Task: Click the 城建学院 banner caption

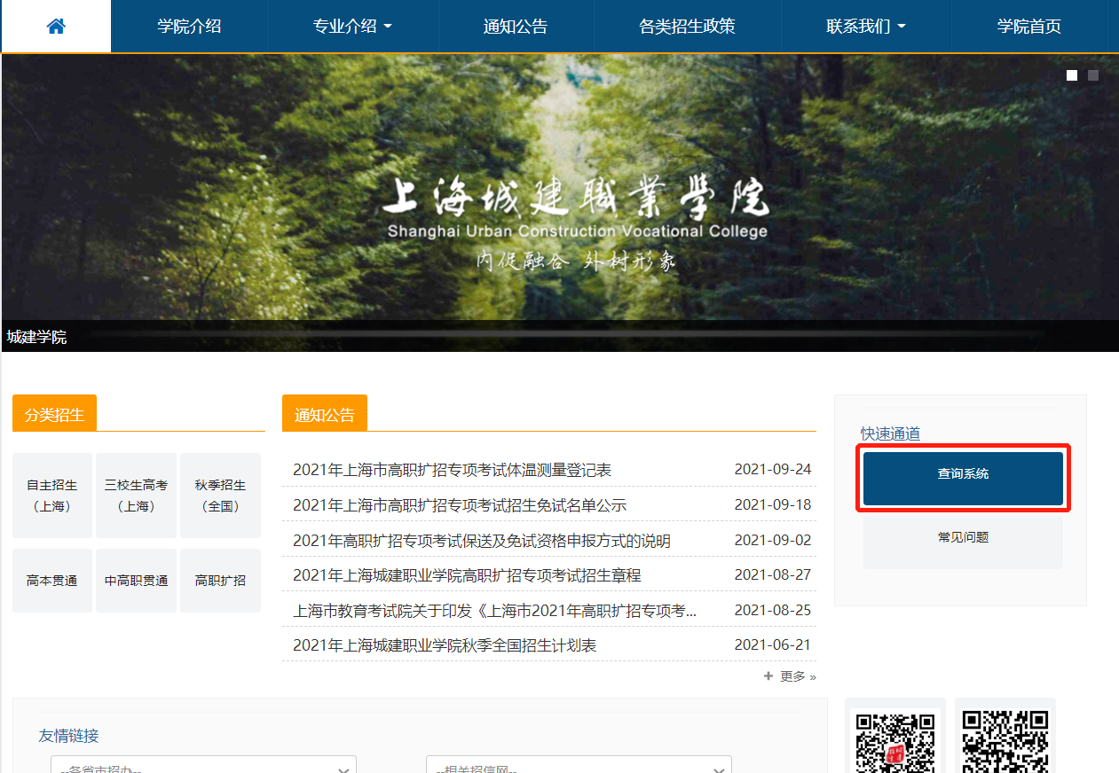Action: (x=36, y=337)
